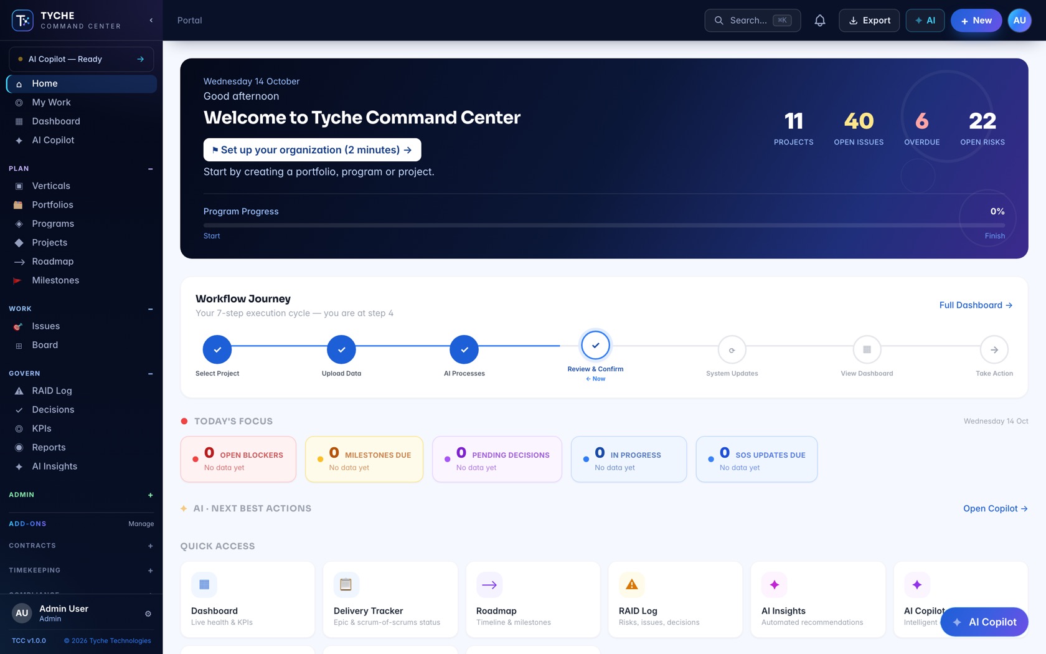
Task: Open Delivery Tracker quick access card
Action: (x=390, y=599)
